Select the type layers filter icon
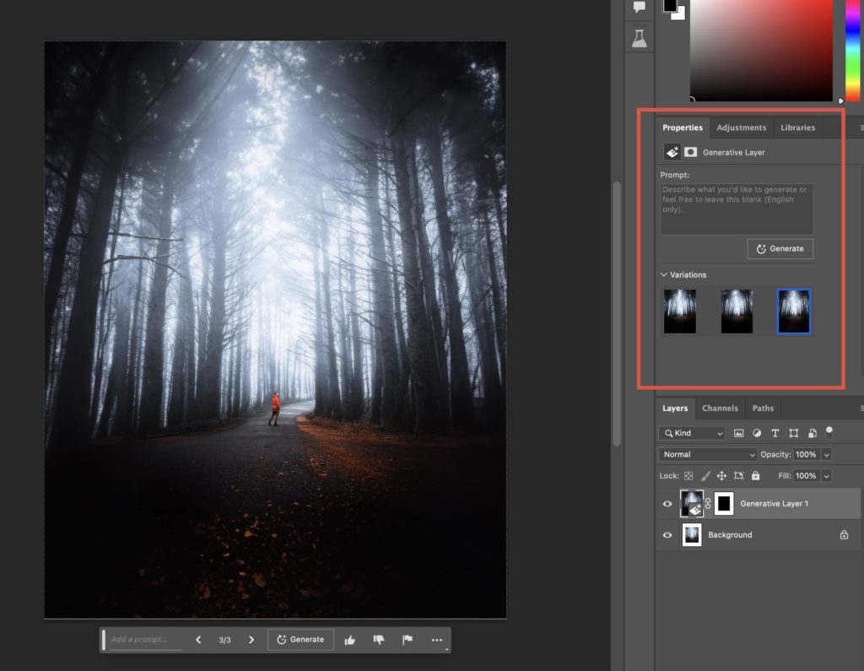The image size is (864, 671). tap(775, 433)
